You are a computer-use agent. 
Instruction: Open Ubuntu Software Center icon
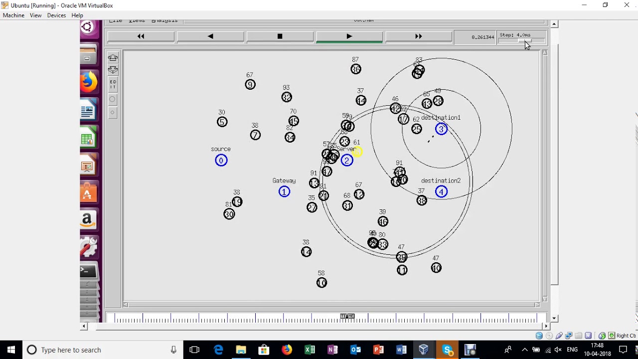point(88,193)
